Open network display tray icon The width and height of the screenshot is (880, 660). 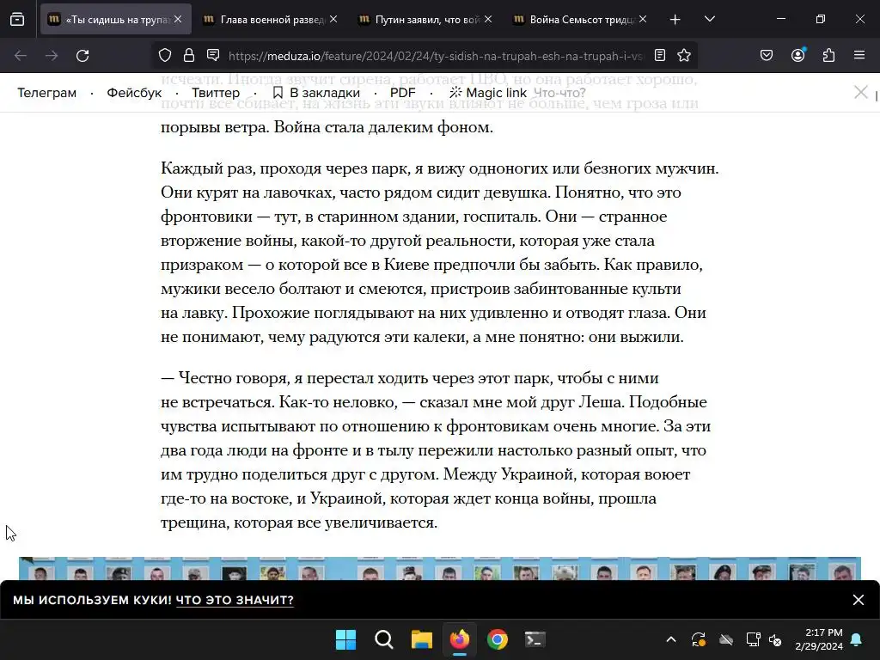pos(753,639)
